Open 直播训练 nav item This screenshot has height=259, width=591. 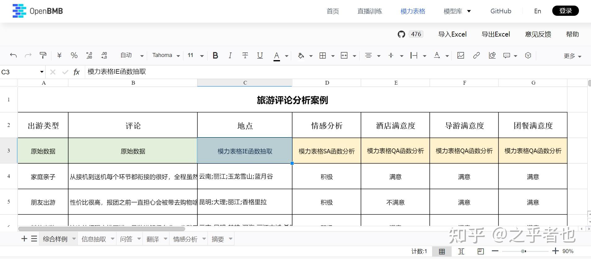[x=370, y=11]
